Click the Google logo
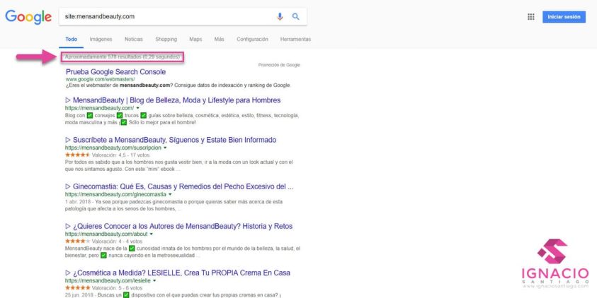 (x=28, y=17)
